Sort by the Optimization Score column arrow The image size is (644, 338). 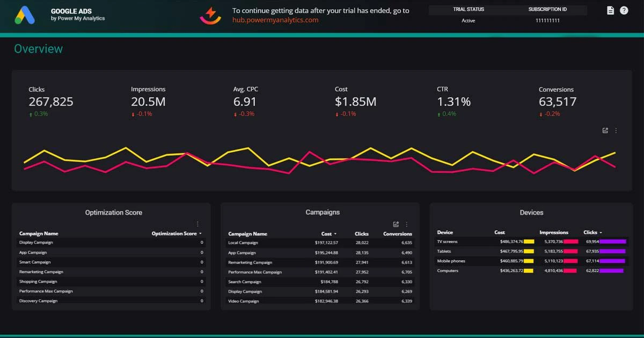(201, 234)
